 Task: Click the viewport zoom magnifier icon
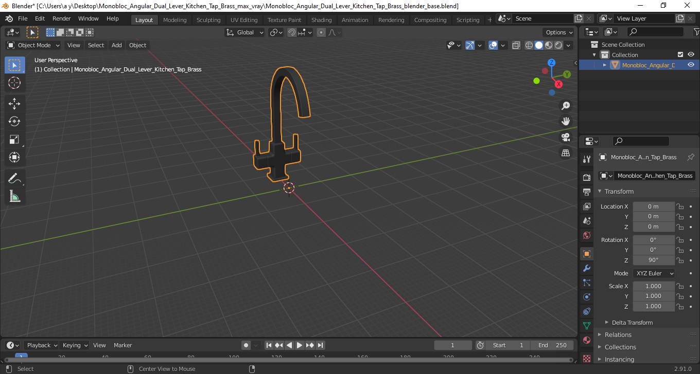[x=566, y=106]
